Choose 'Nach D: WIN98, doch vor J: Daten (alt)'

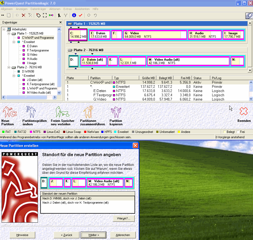[88, 199]
